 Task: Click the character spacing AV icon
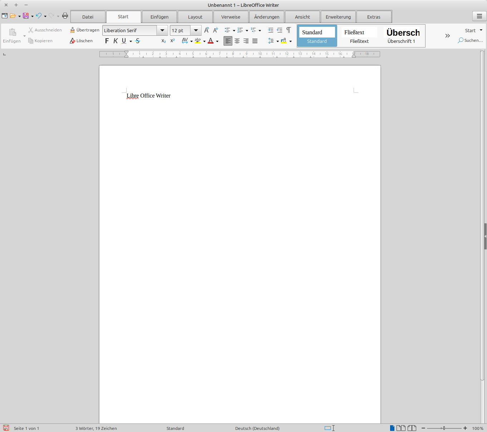185,41
